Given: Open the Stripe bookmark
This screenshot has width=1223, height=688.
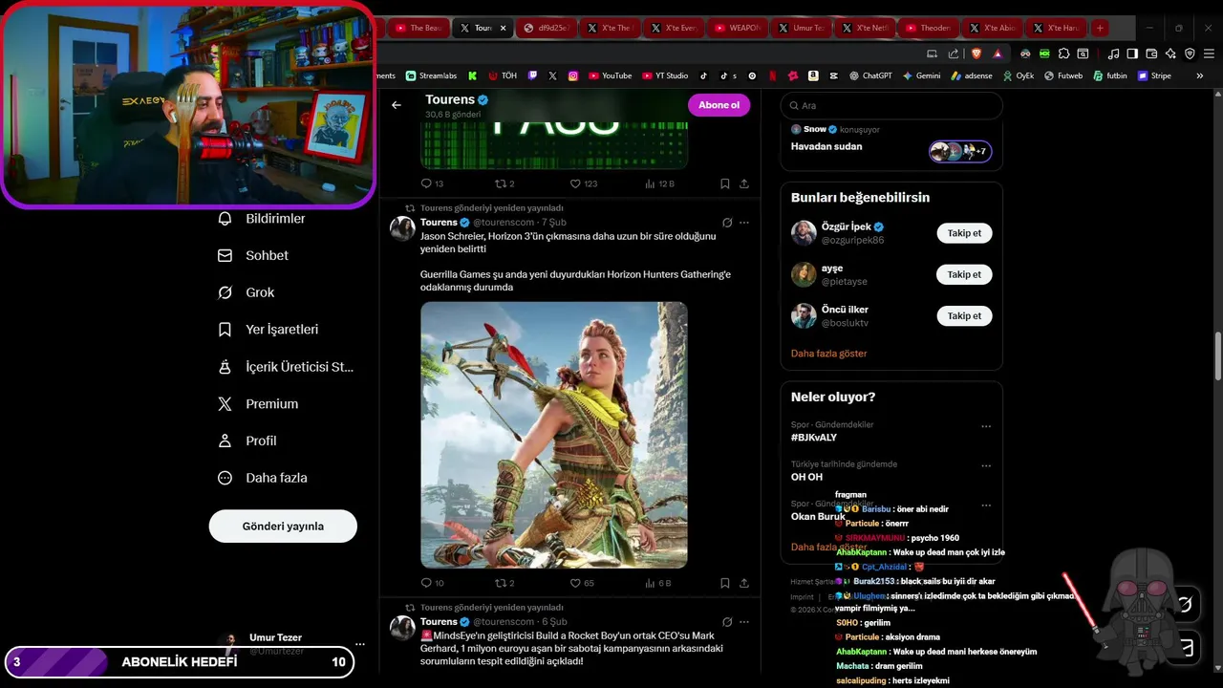Looking at the screenshot, I should 1153,75.
